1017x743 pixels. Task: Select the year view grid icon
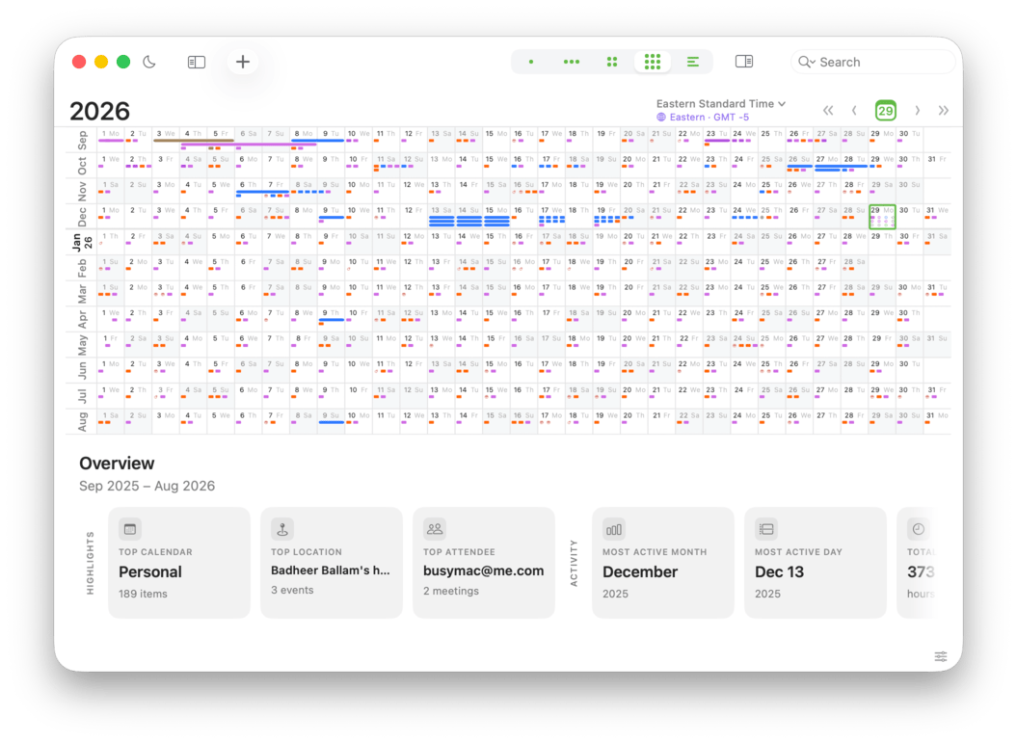[653, 62]
